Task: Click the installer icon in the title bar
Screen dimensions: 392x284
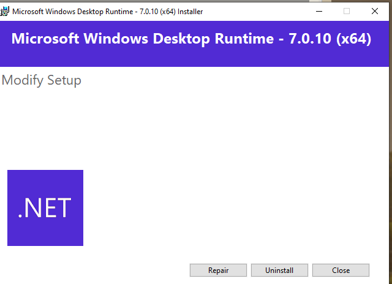Action: click(6, 11)
